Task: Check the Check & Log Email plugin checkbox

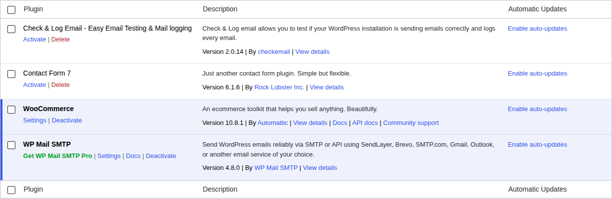Action: (x=11, y=29)
